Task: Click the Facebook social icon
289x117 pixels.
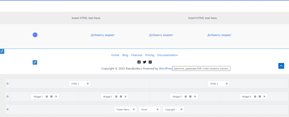Action: tap(139, 62)
